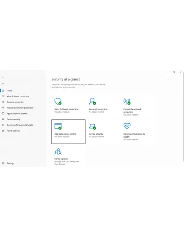Click the large Account protection person icon
This screenshot has height=237, width=184.
pos(92,101)
